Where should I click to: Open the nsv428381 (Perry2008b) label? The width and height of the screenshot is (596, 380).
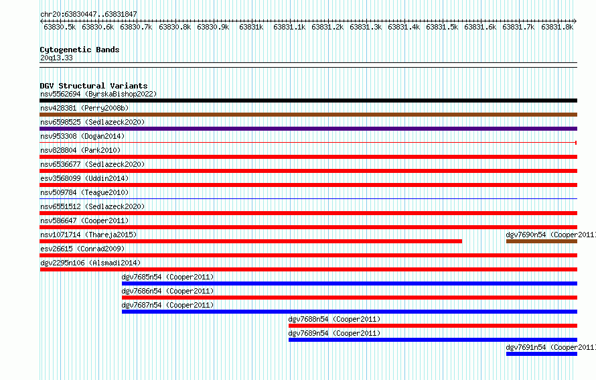[x=84, y=108]
